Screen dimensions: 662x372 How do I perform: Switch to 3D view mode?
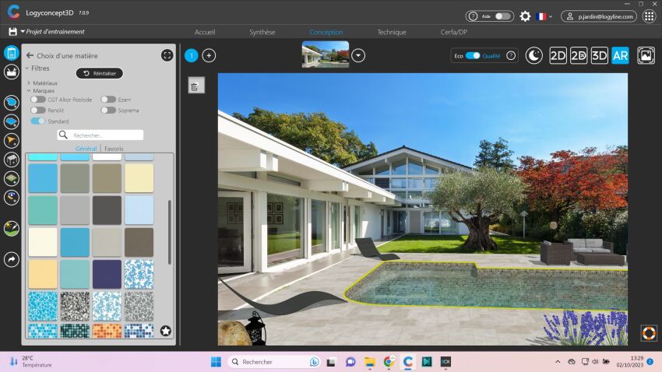(x=599, y=55)
